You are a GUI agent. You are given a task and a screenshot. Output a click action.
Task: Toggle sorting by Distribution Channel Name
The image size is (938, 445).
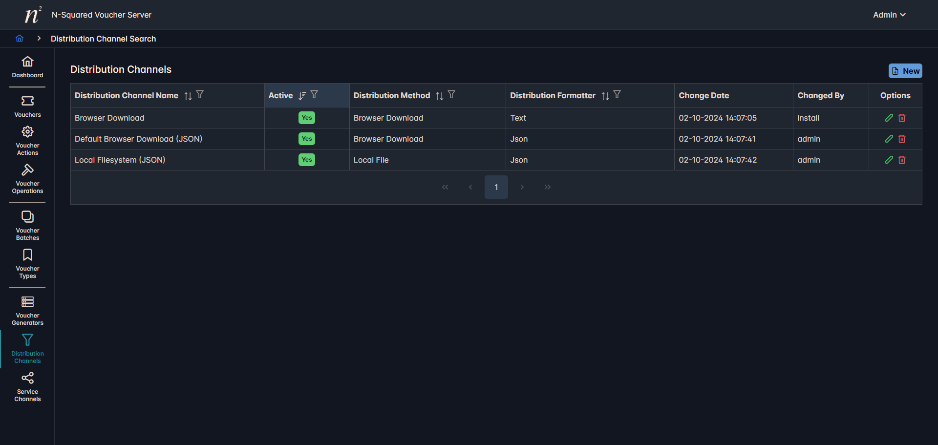(188, 96)
